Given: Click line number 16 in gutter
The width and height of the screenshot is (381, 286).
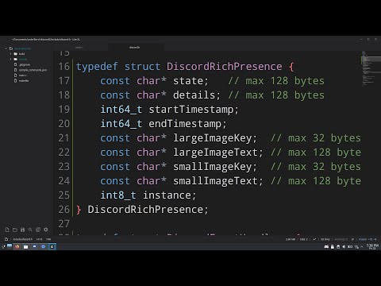Looking at the screenshot, I should [64, 67].
